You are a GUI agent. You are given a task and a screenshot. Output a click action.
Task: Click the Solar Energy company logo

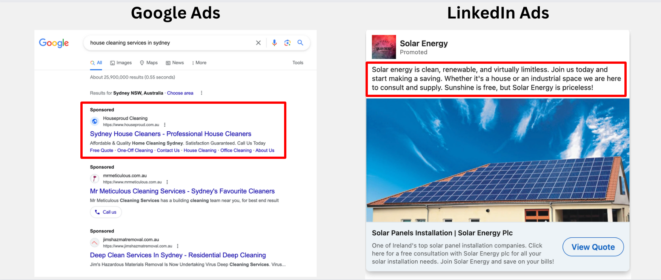(x=384, y=47)
